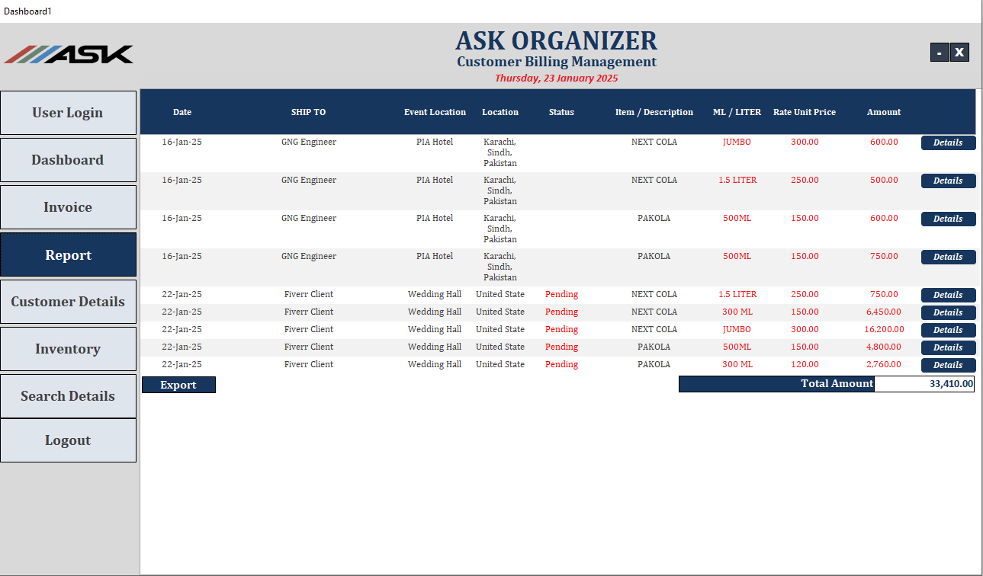The height and width of the screenshot is (576, 983).
Task: View Details for the 6,450.00 row
Action: [x=948, y=312]
